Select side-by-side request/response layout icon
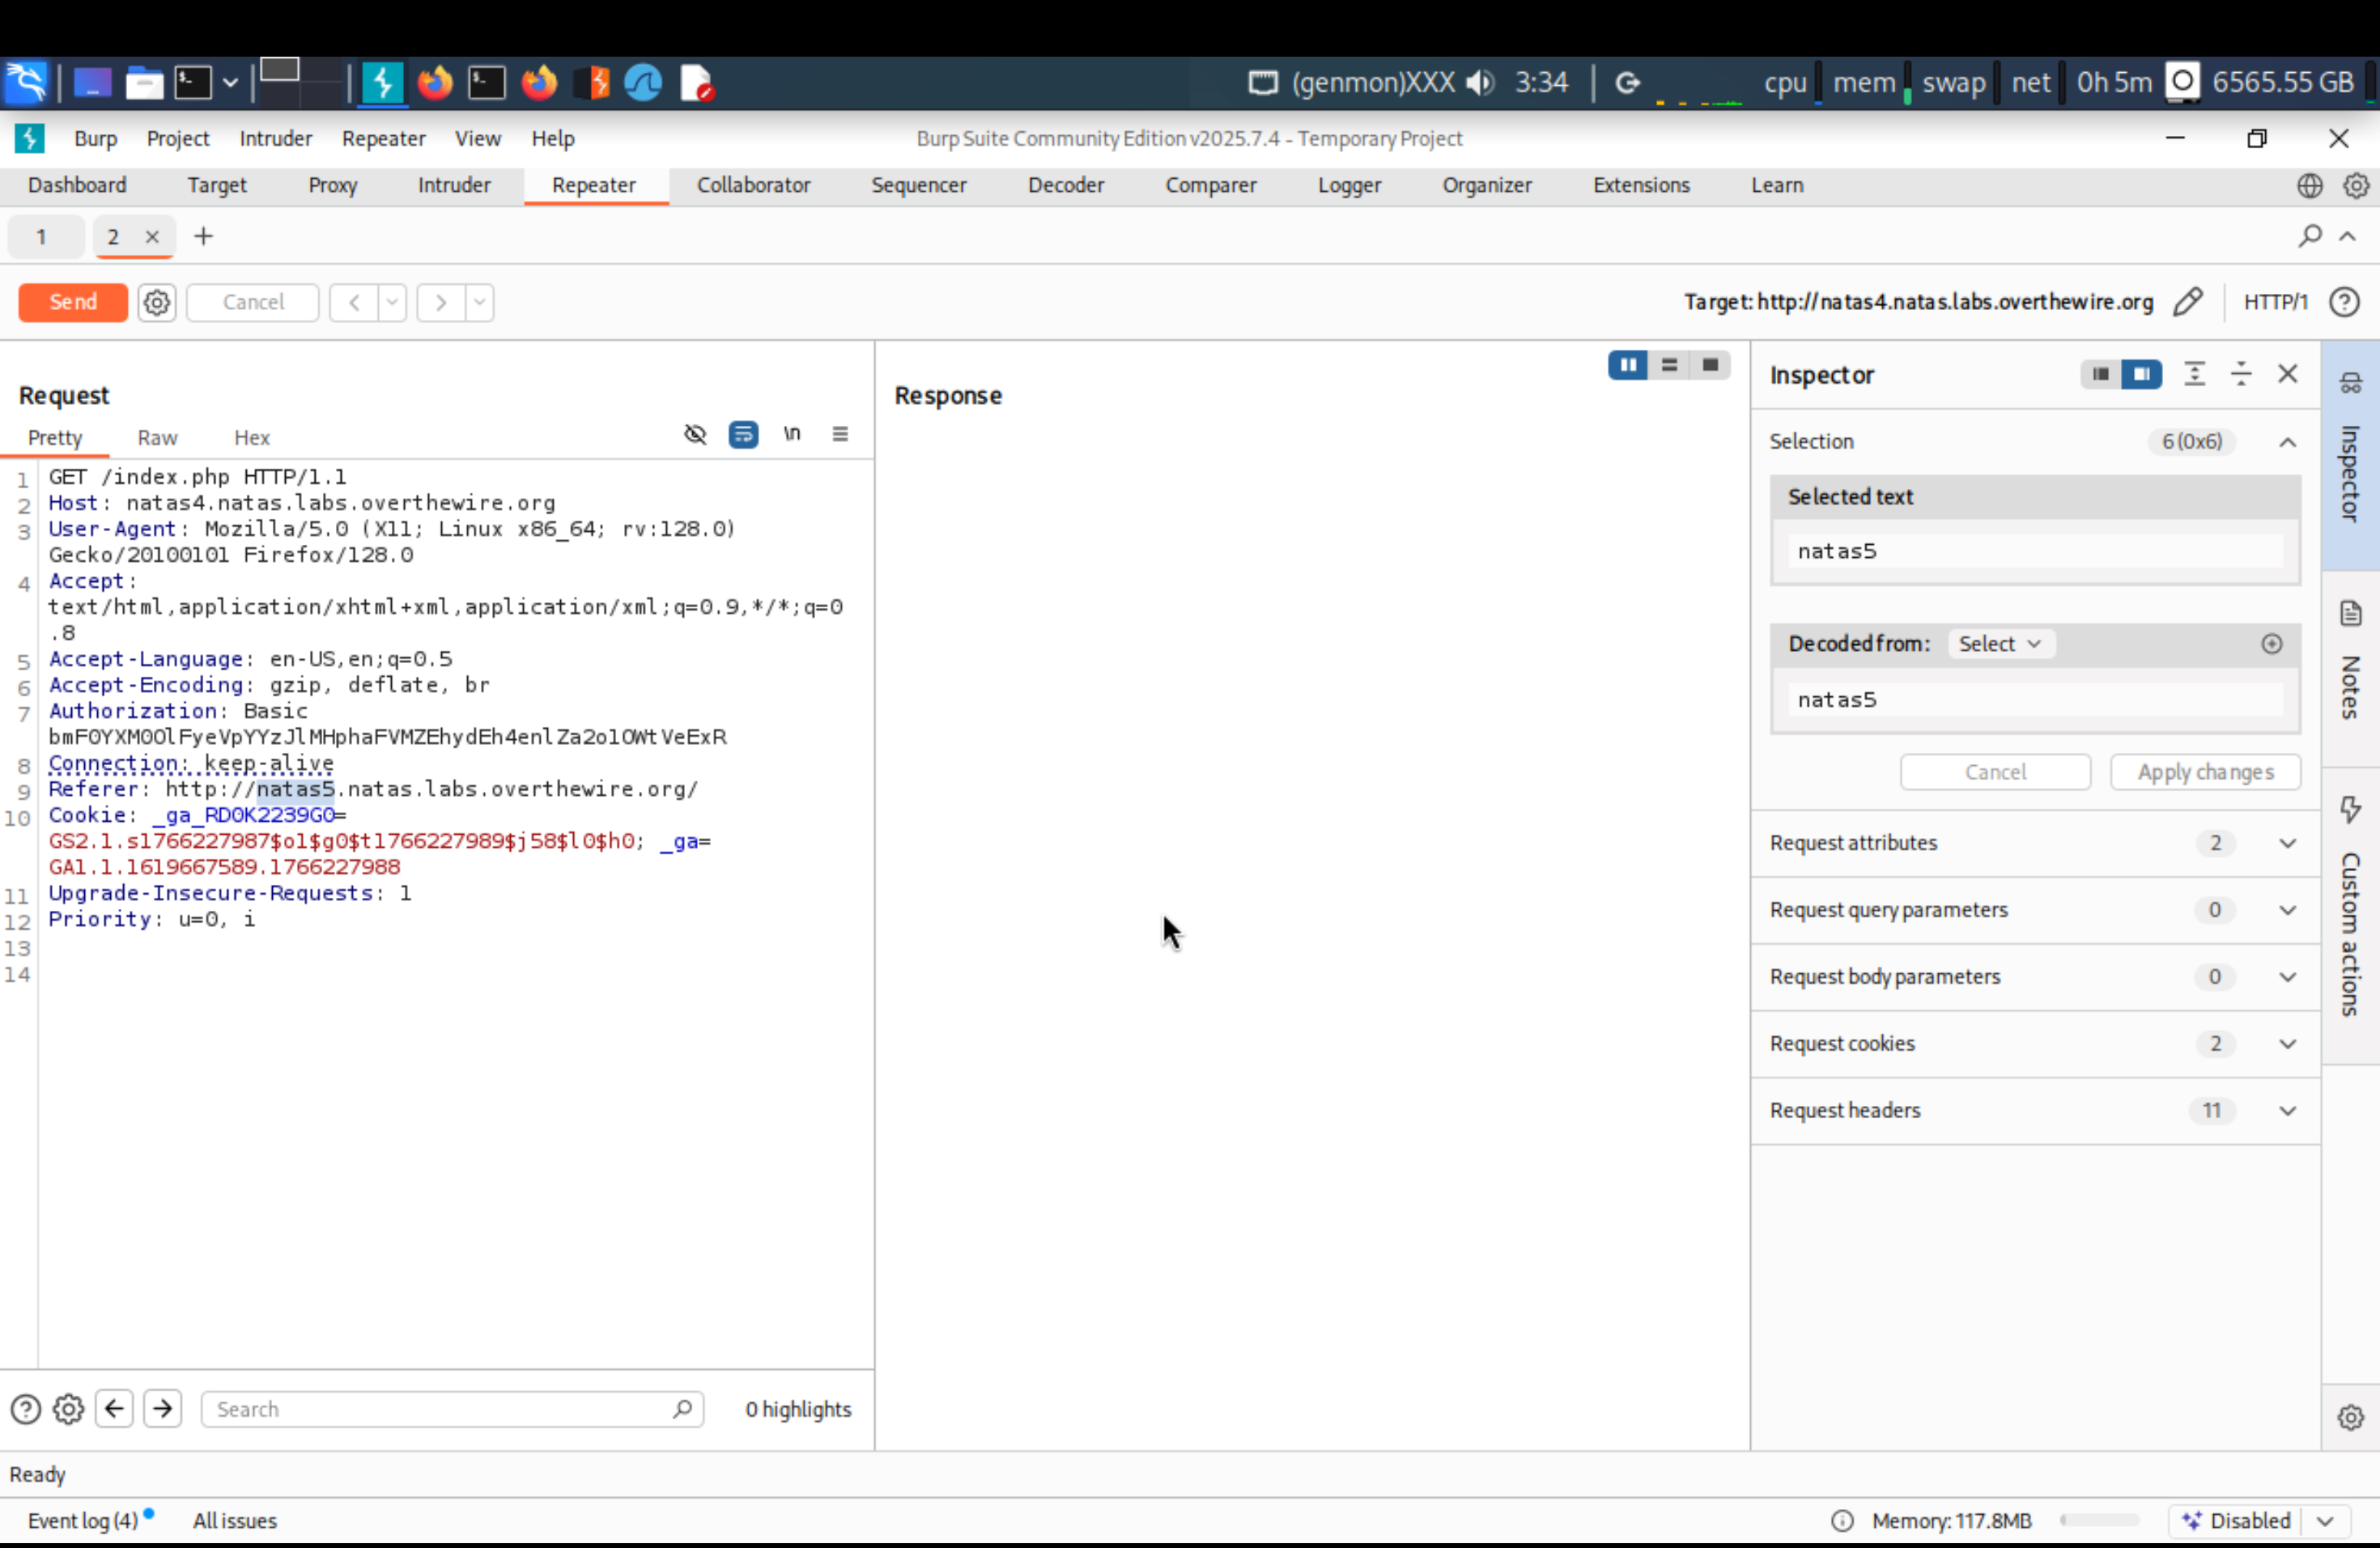 tap(1628, 365)
